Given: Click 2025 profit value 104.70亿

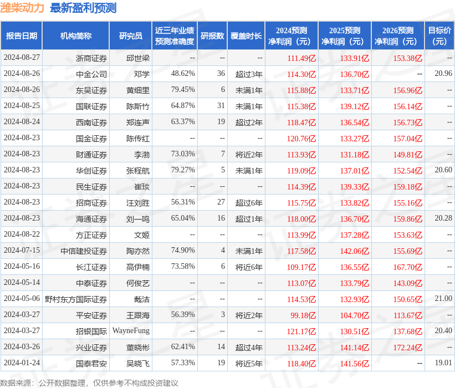Looking at the screenshot, I should click(355, 315).
